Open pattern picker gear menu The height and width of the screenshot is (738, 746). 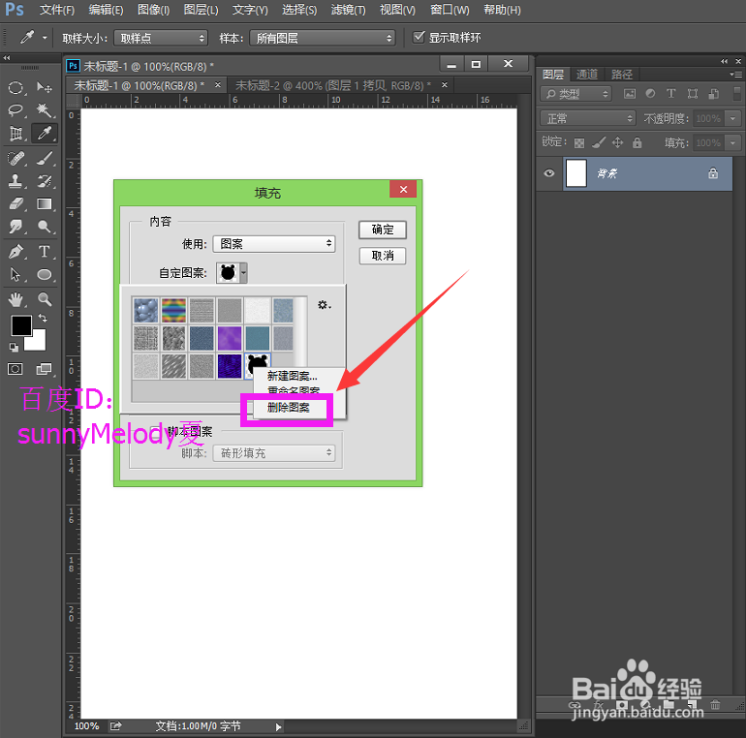(x=325, y=305)
